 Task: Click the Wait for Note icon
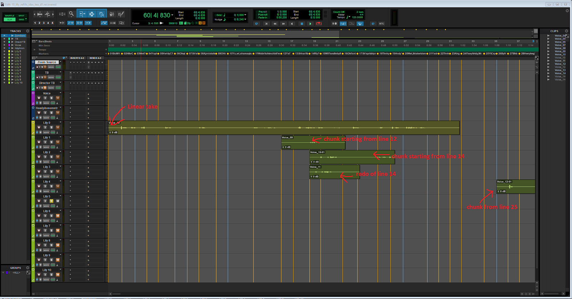tap(334, 24)
